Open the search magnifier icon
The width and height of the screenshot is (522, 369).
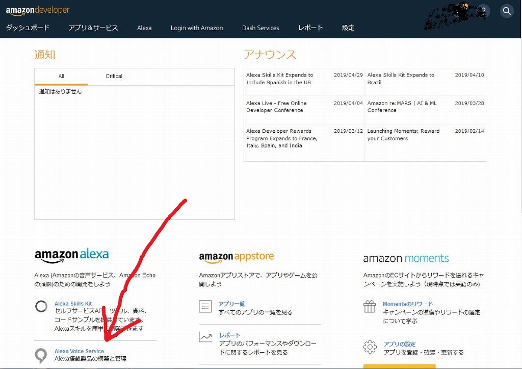(507, 11)
